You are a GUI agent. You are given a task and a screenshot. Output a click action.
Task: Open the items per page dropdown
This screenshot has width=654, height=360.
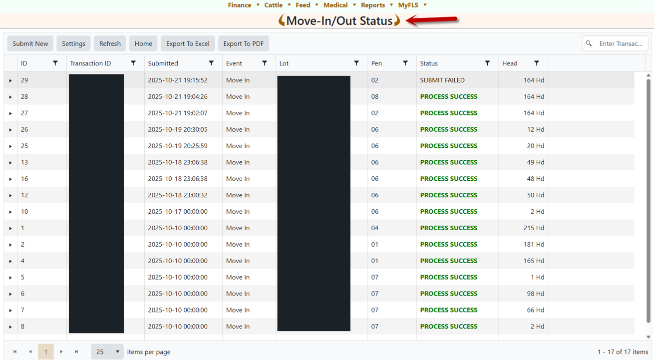tap(107, 352)
